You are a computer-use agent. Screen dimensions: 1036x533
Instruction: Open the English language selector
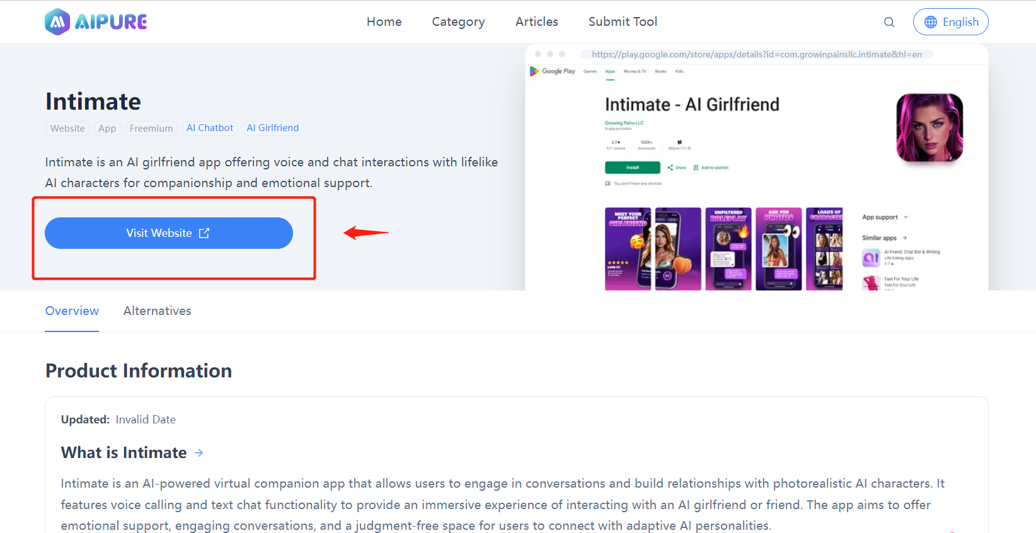[x=950, y=22]
